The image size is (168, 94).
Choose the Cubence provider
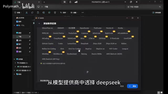pos(85,33)
